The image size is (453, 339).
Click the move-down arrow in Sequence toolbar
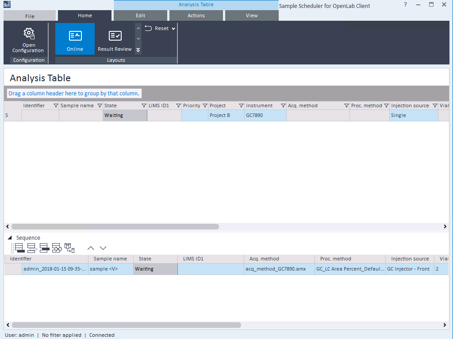point(103,248)
